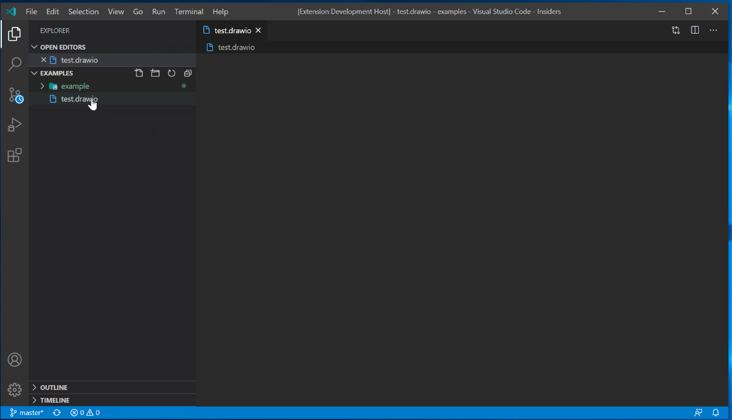Open the Search view in the activity bar
This screenshot has height=420, width=732.
15,64
